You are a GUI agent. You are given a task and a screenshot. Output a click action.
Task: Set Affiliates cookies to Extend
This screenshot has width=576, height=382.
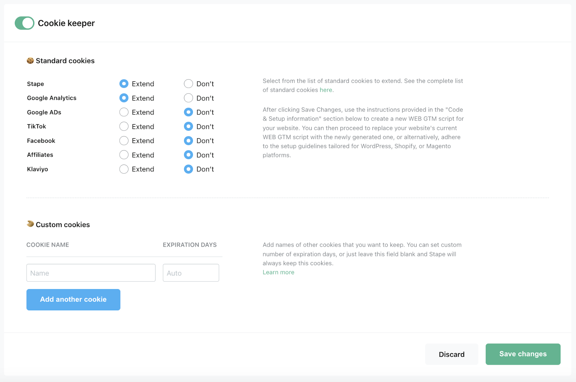pyautogui.click(x=124, y=155)
